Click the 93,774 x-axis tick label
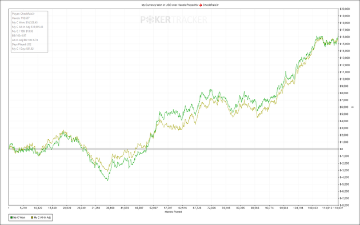Screen dimensions: 360x225 tap(269, 208)
